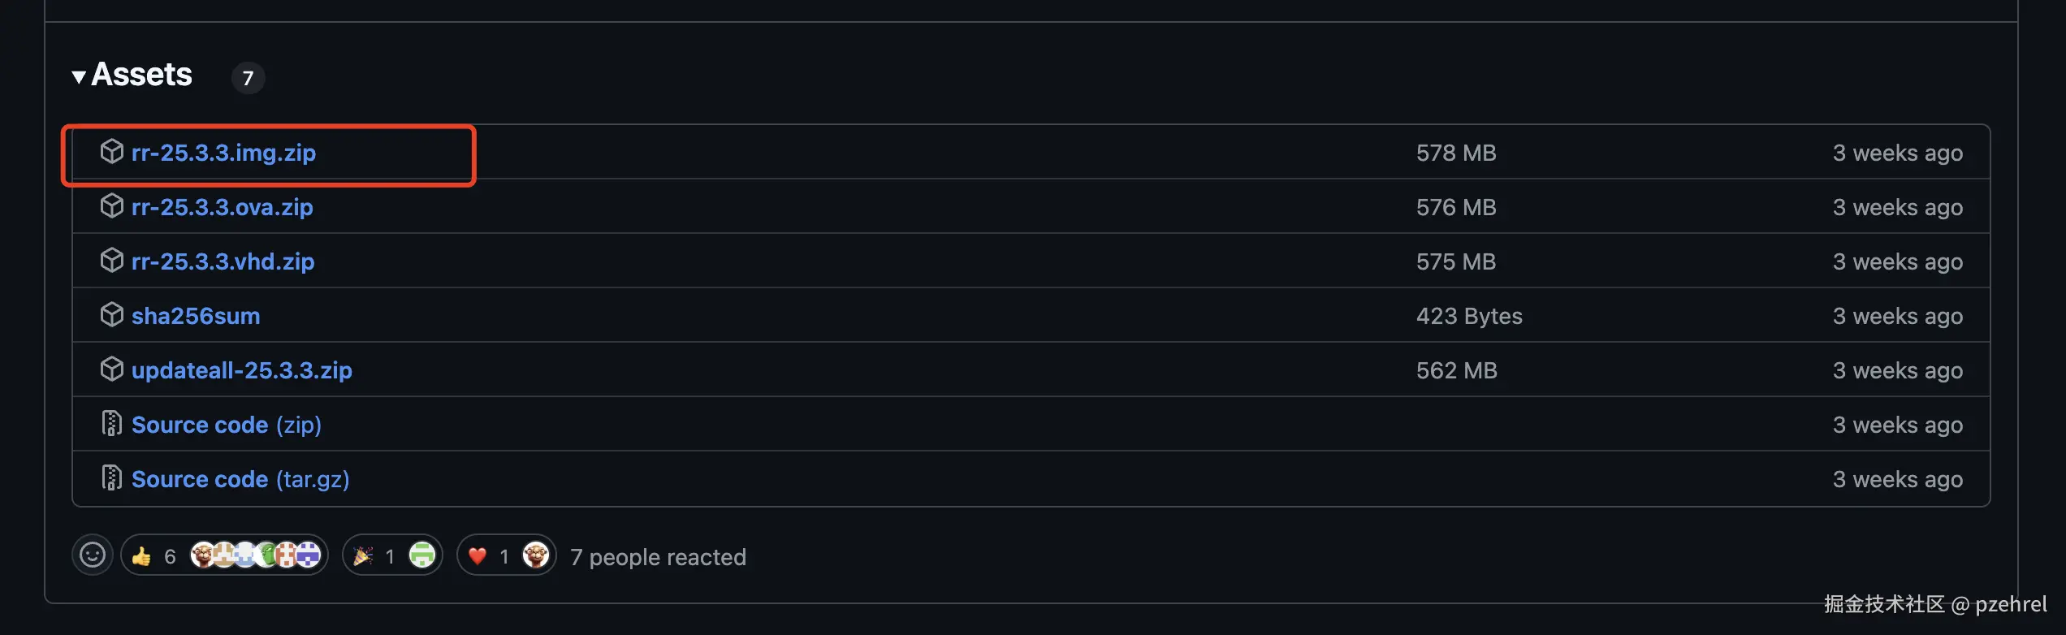
Task: Click file icon beside Source code (tar.gz)
Action: point(111,478)
